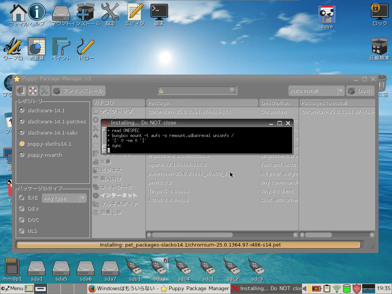Open the Any type dropdown
This screenshot has width=392, height=294.
[64, 198]
